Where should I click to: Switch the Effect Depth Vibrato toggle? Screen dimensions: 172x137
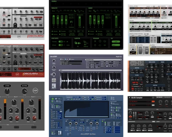[61, 45]
